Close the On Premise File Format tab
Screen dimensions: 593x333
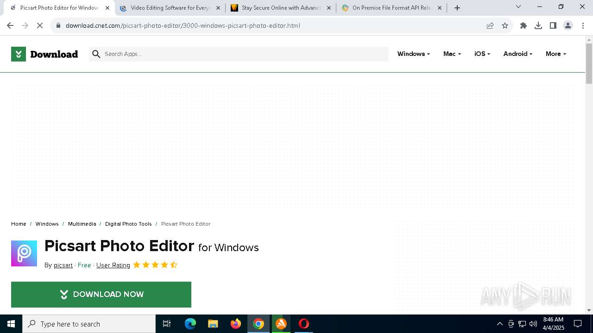click(x=440, y=8)
